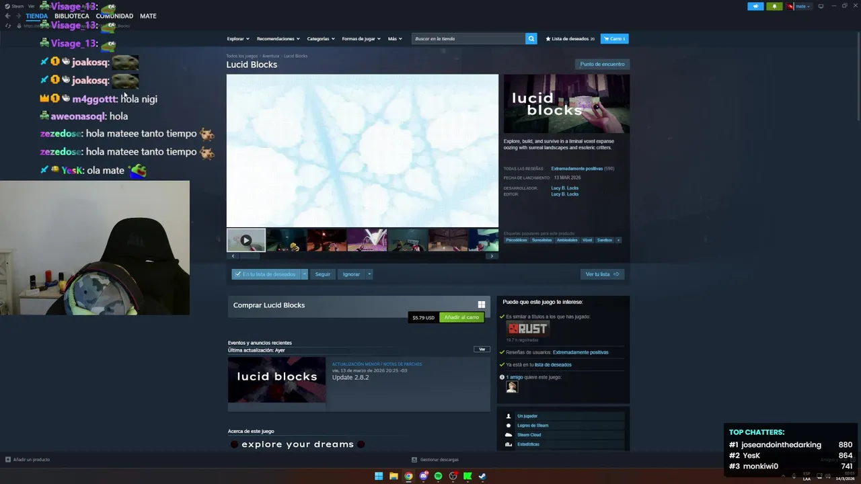The width and height of the screenshot is (861, 484).
Task: Click the Rust game logo recommendation
Action: coord(527,329)
